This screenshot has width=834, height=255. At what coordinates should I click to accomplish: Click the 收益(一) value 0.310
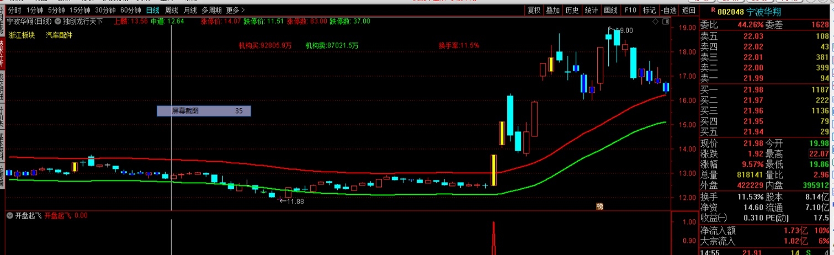coord(753,217)
